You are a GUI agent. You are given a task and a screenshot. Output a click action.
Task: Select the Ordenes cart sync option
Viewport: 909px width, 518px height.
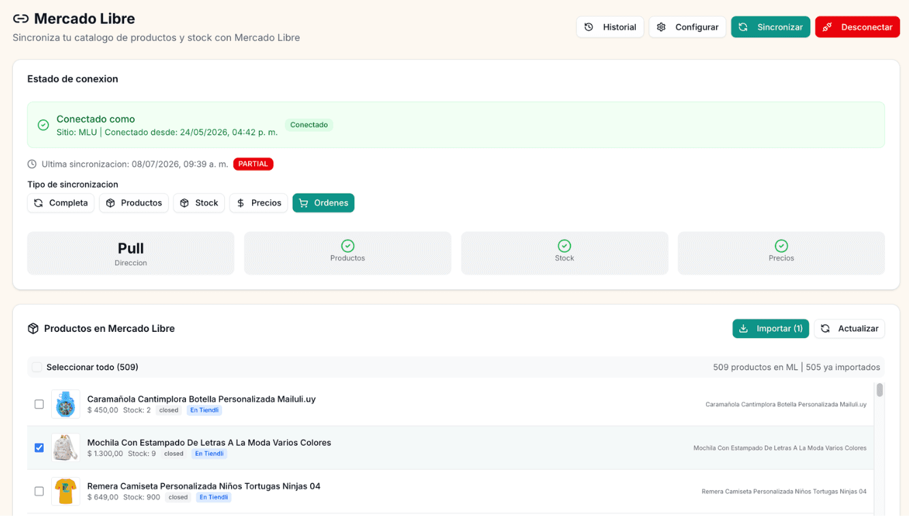(324, 203)
